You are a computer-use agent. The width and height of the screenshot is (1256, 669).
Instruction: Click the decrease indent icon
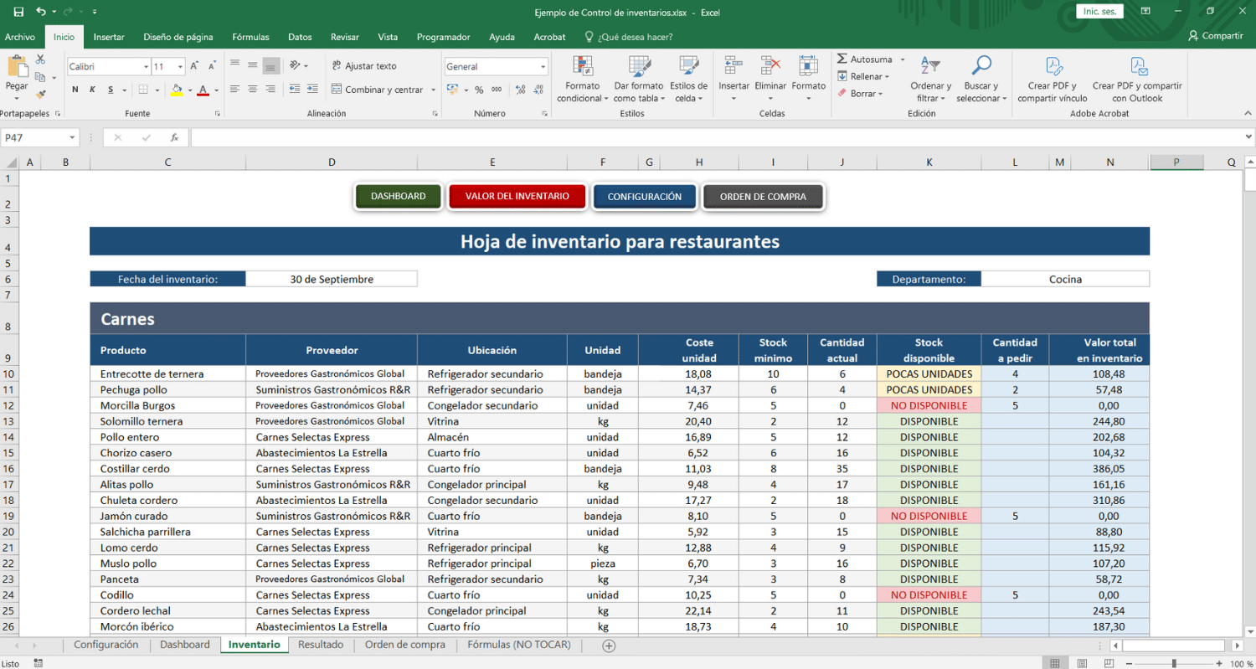(x=295, y=90)
